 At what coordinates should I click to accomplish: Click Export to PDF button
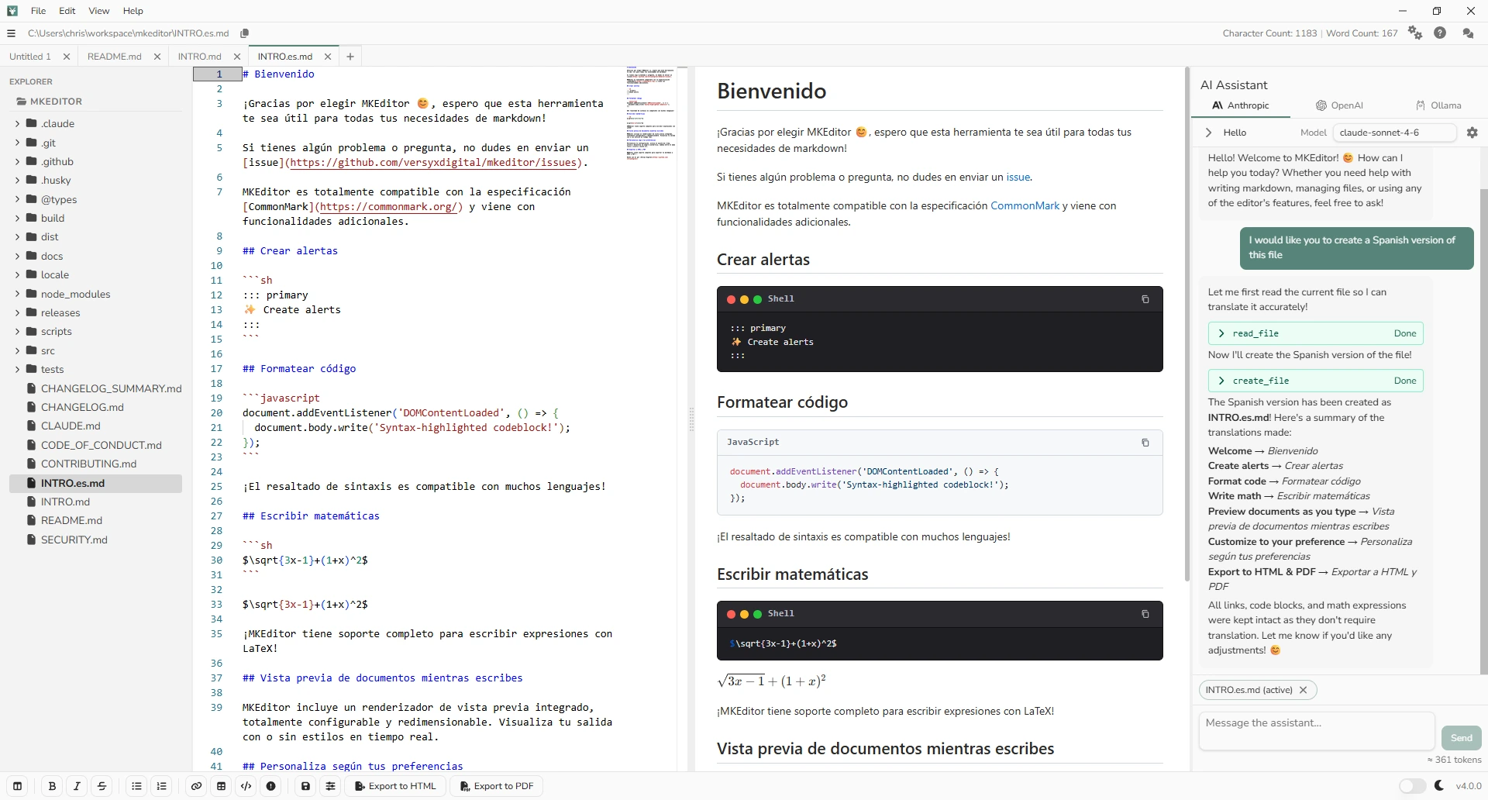pyautogui.click(x=497, y=786)
